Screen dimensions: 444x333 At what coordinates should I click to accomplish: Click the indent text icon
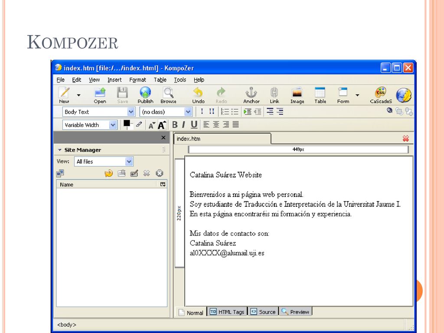pyautogui.click(x=248, y=111)
